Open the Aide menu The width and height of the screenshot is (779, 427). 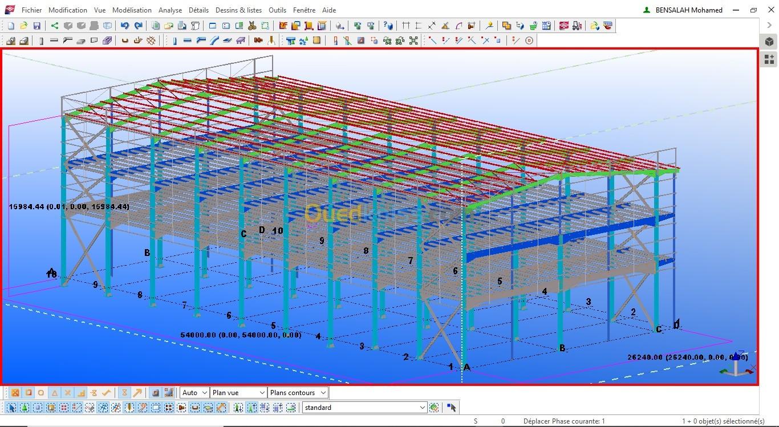click(329, 10)
